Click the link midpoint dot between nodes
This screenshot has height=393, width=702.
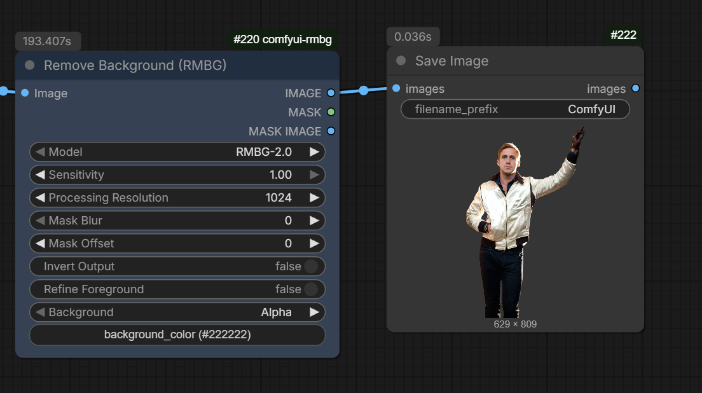[364, 90]
